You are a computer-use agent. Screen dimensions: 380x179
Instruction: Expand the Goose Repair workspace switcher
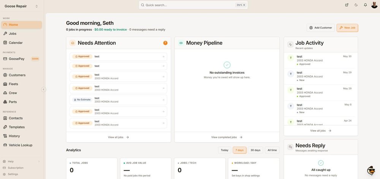[x=21, y=6]
